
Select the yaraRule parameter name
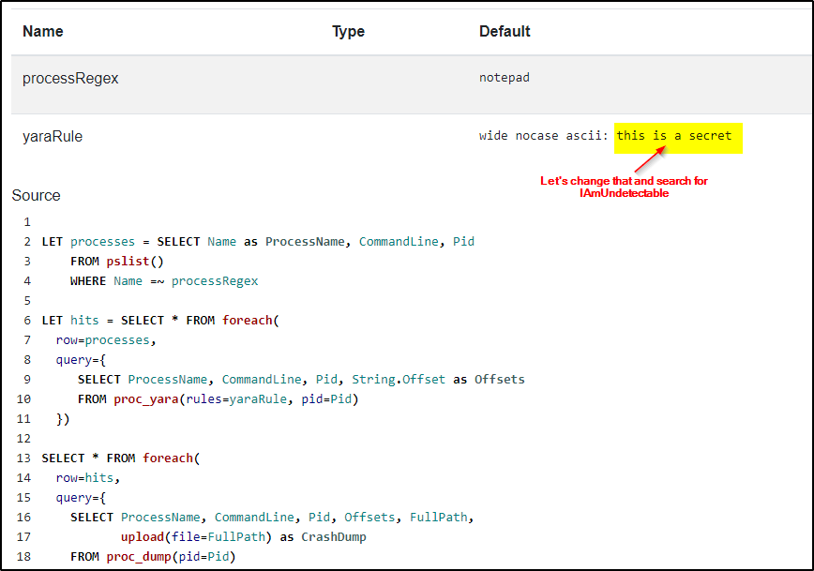pyautogui.click(x=53, y=137)
